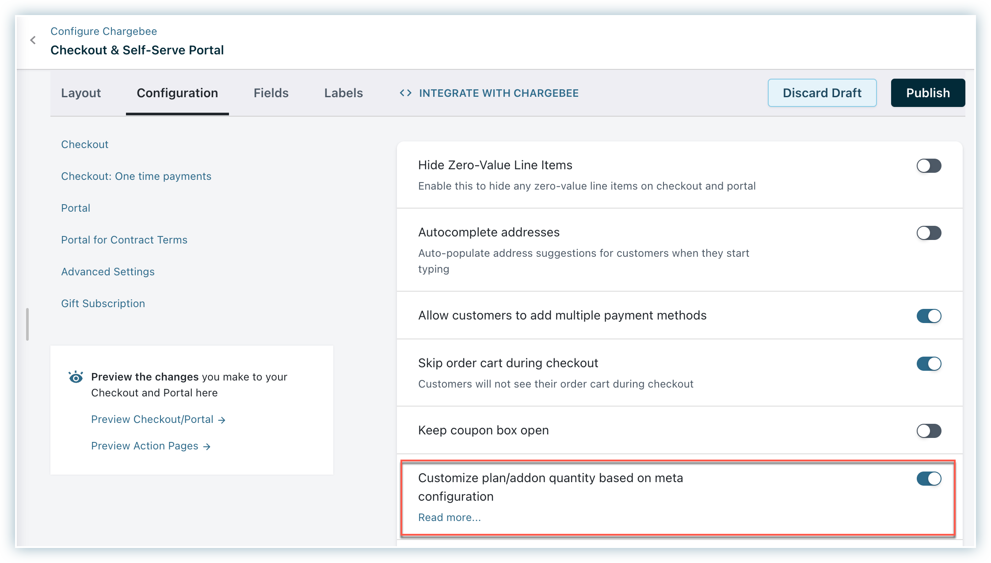Click the Discard Draft button
This screenshot has width=991, height=563.
point(822,93)
